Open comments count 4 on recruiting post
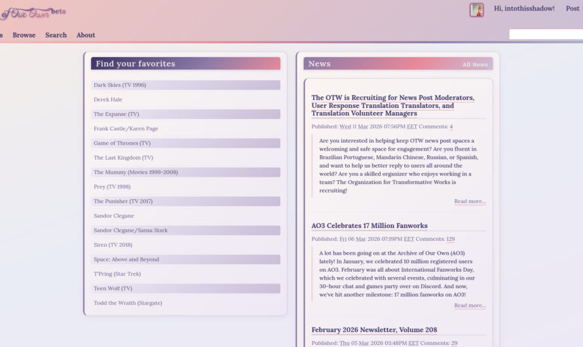The width and height of the screenshot is (583, 347). tap(451, 127)
